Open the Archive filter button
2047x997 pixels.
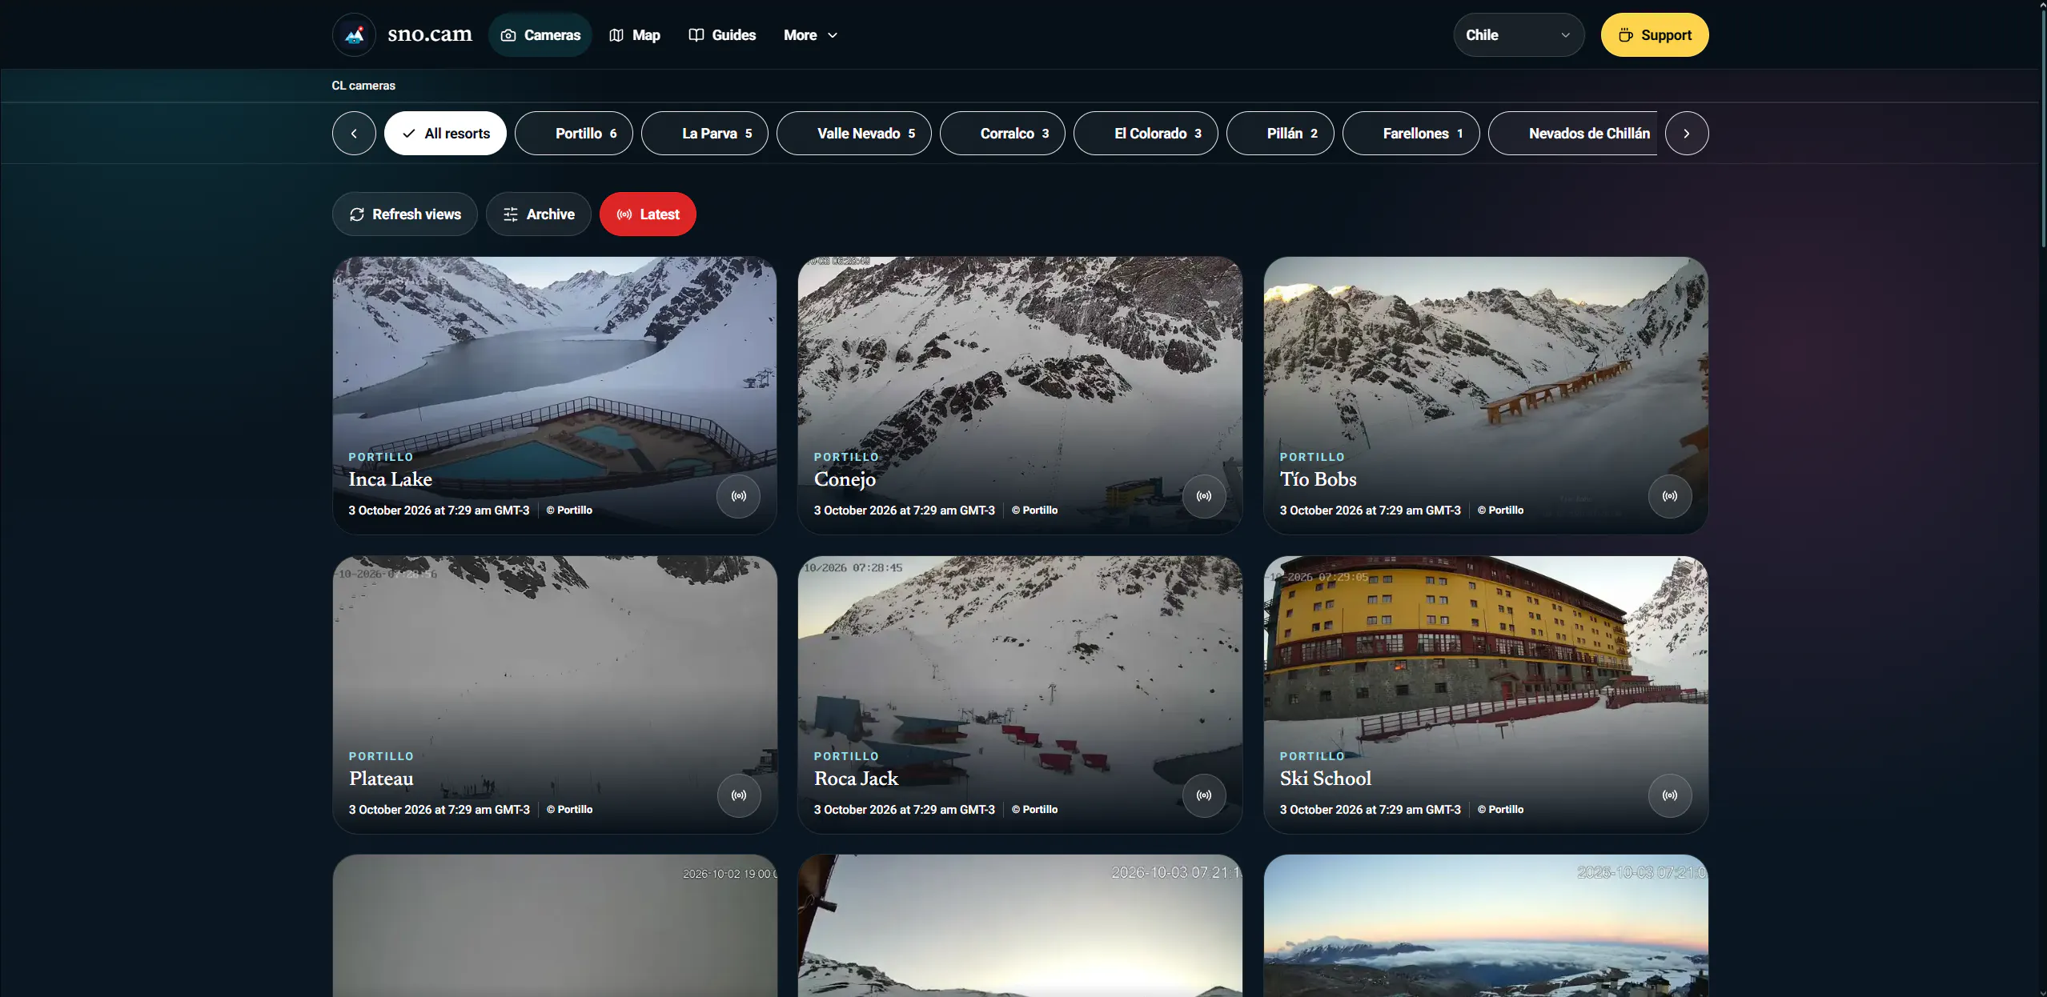tap(539, 214)
